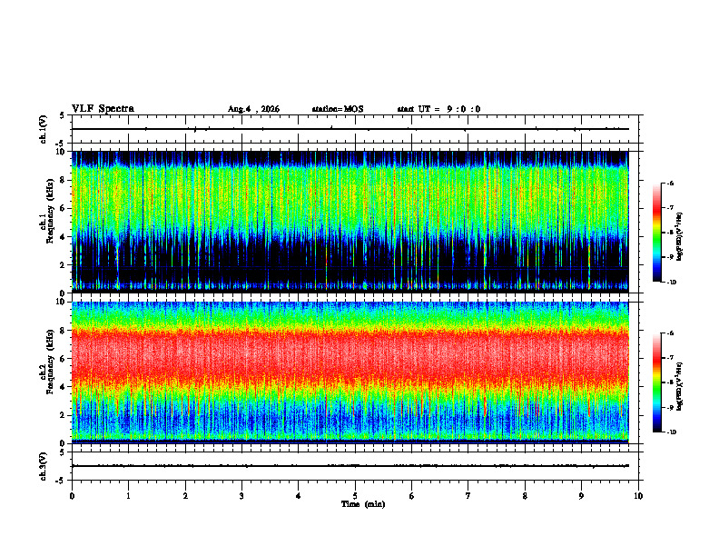The width and height of the screenshot is (719, 556).
Task: Click the "5" tick on the ch.1(V) axis
Action: coord(64,115)
